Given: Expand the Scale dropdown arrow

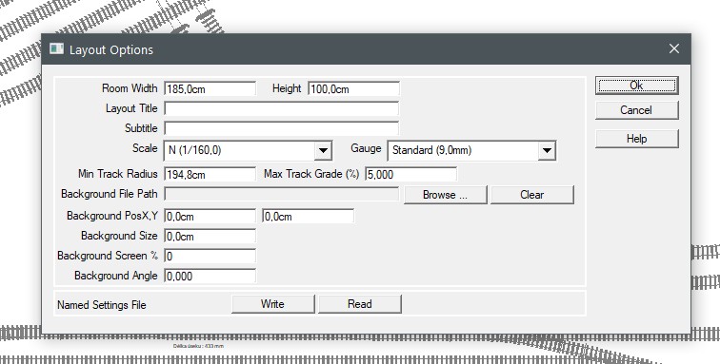Looking at the screenshot, I should (x=323, y=151).
